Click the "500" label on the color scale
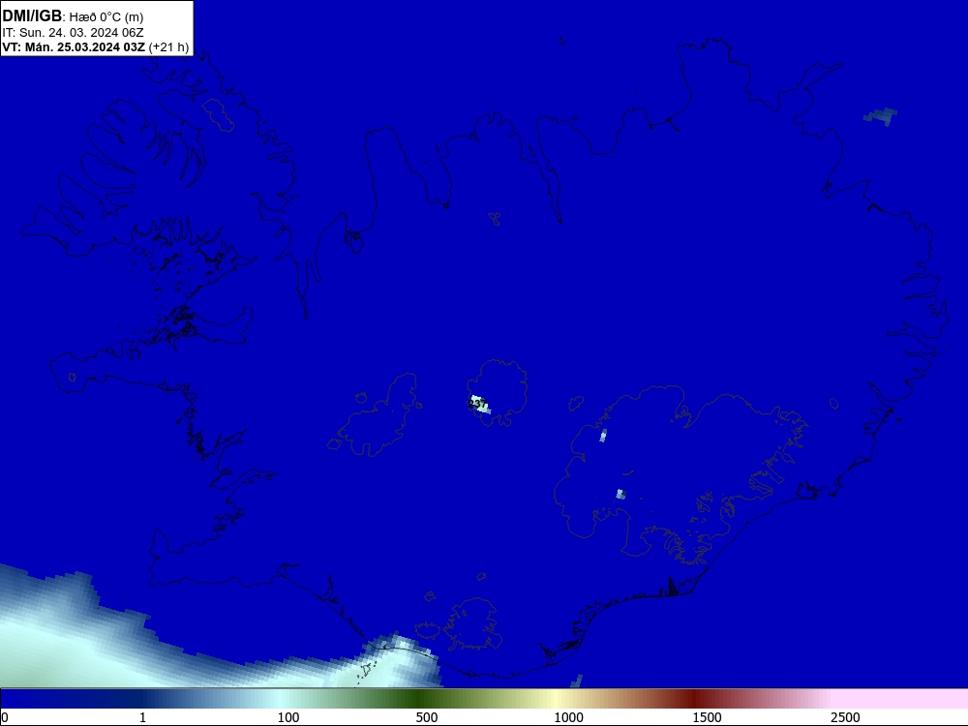Screen dimensions: 968x726 click(427, 717)
